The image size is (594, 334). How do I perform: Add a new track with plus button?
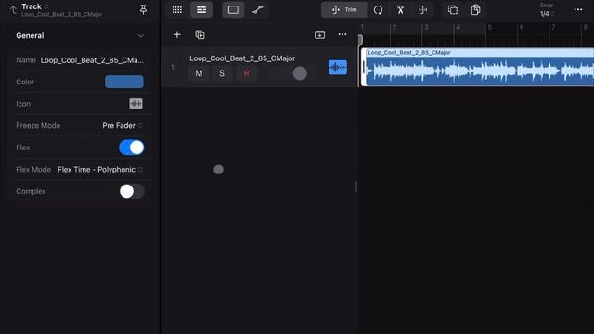pyautogui.click(x=177, y=35)
